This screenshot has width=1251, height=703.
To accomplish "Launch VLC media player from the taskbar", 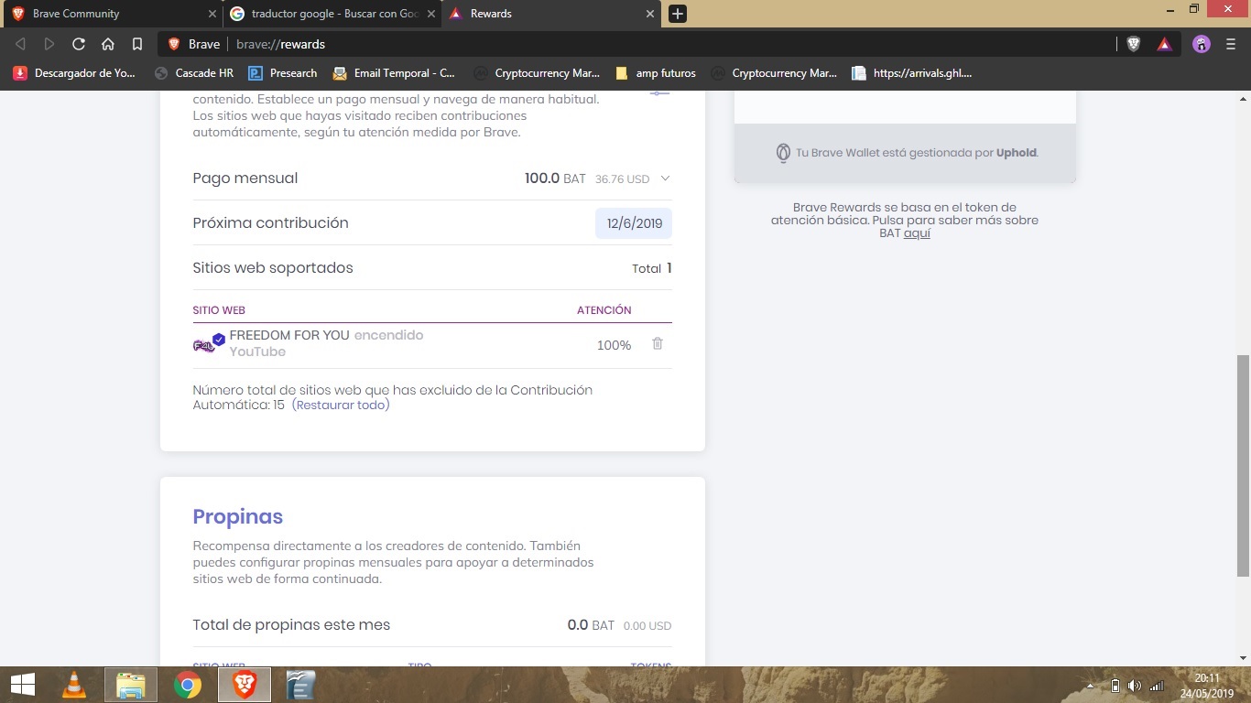I will click(x=74, y=685).
